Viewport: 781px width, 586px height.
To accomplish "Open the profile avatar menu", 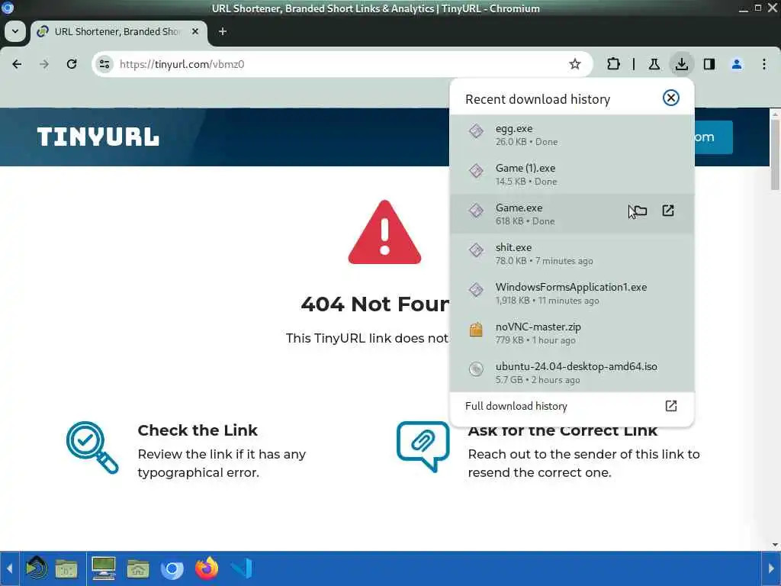I will [x=737, y=64].
